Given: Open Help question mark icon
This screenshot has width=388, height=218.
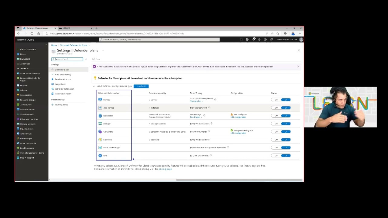Looking at the screenshot, I should click(265, 39).
